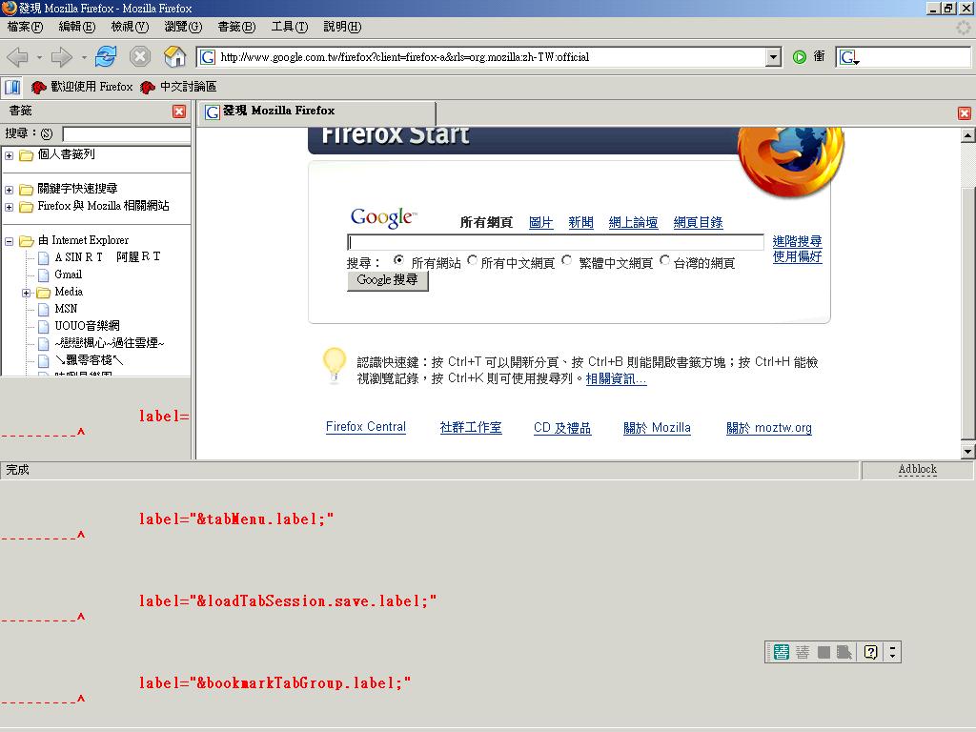
Task: Click the Stop loading icon
Action: coord(140,56)
